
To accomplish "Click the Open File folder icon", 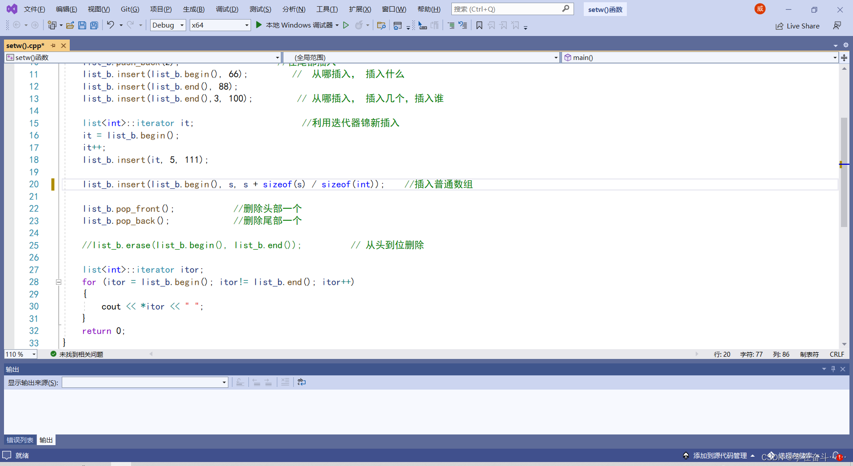I will tap(70, 25).
